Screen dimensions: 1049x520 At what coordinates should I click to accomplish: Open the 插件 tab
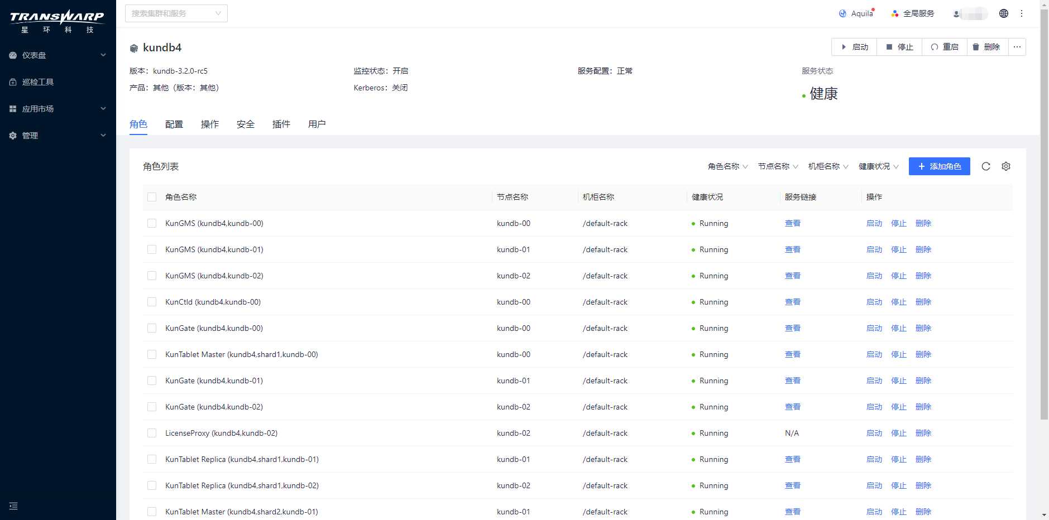point(281,124)
